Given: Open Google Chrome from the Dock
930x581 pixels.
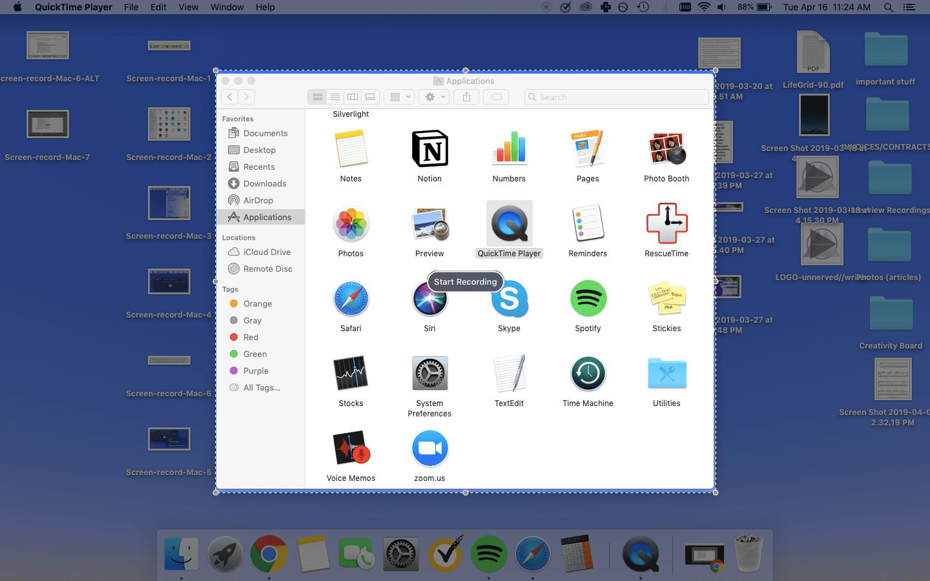Looking at the screenshot, I should pyautogui.click(x=269, y=554).
